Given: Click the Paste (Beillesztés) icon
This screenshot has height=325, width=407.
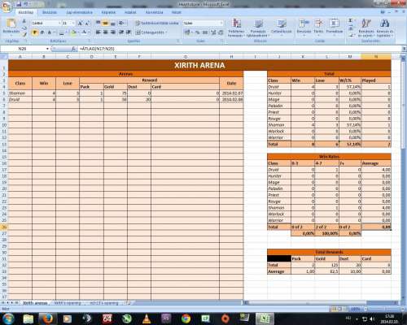Looking at the screenshot, I should (x=11, y=24).
